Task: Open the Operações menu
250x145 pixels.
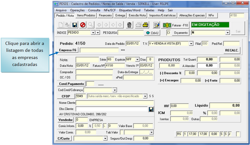Action: click(77, 10)
